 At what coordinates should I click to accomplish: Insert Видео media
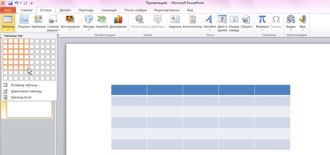pyautogui.click(x=291, y=23)
